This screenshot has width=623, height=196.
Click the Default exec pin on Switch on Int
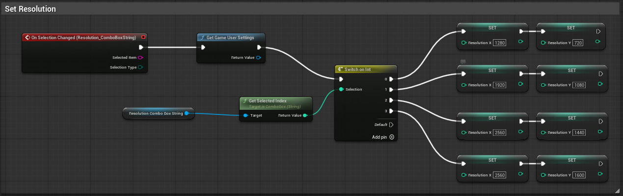391,124
